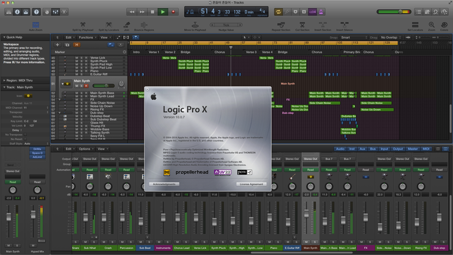Open the Drag No Overlap dropdown
The height and width of the screenshot is (255, 453).
click(x=391, y=37)
